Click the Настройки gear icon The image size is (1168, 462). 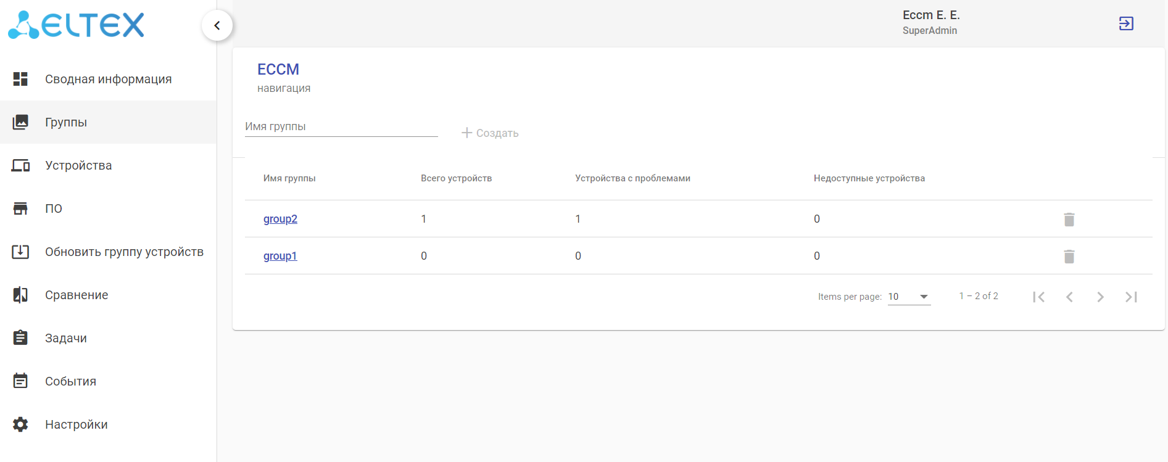(x=20, y=424)
